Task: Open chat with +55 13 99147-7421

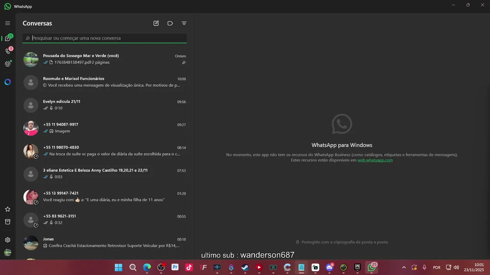Action: (x=105, y=197)
